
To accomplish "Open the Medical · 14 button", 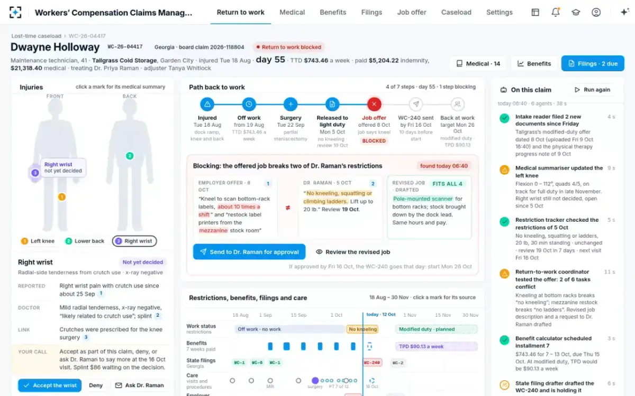I will point(478,63).
